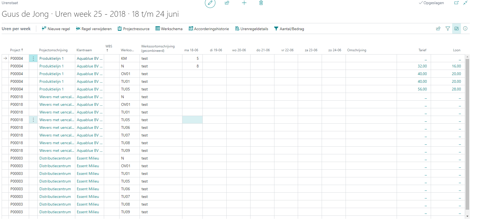Click the pencil edit icon
Image resolution: width=481 pixels, height=219 pixels.
(x=210, y=3)
